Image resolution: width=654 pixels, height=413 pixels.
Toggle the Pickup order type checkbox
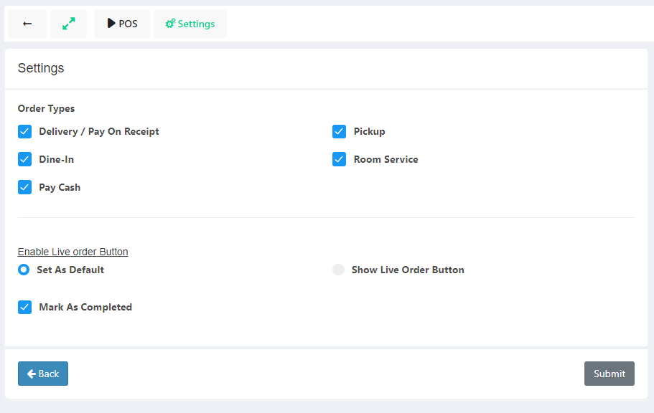pos(340,132)
